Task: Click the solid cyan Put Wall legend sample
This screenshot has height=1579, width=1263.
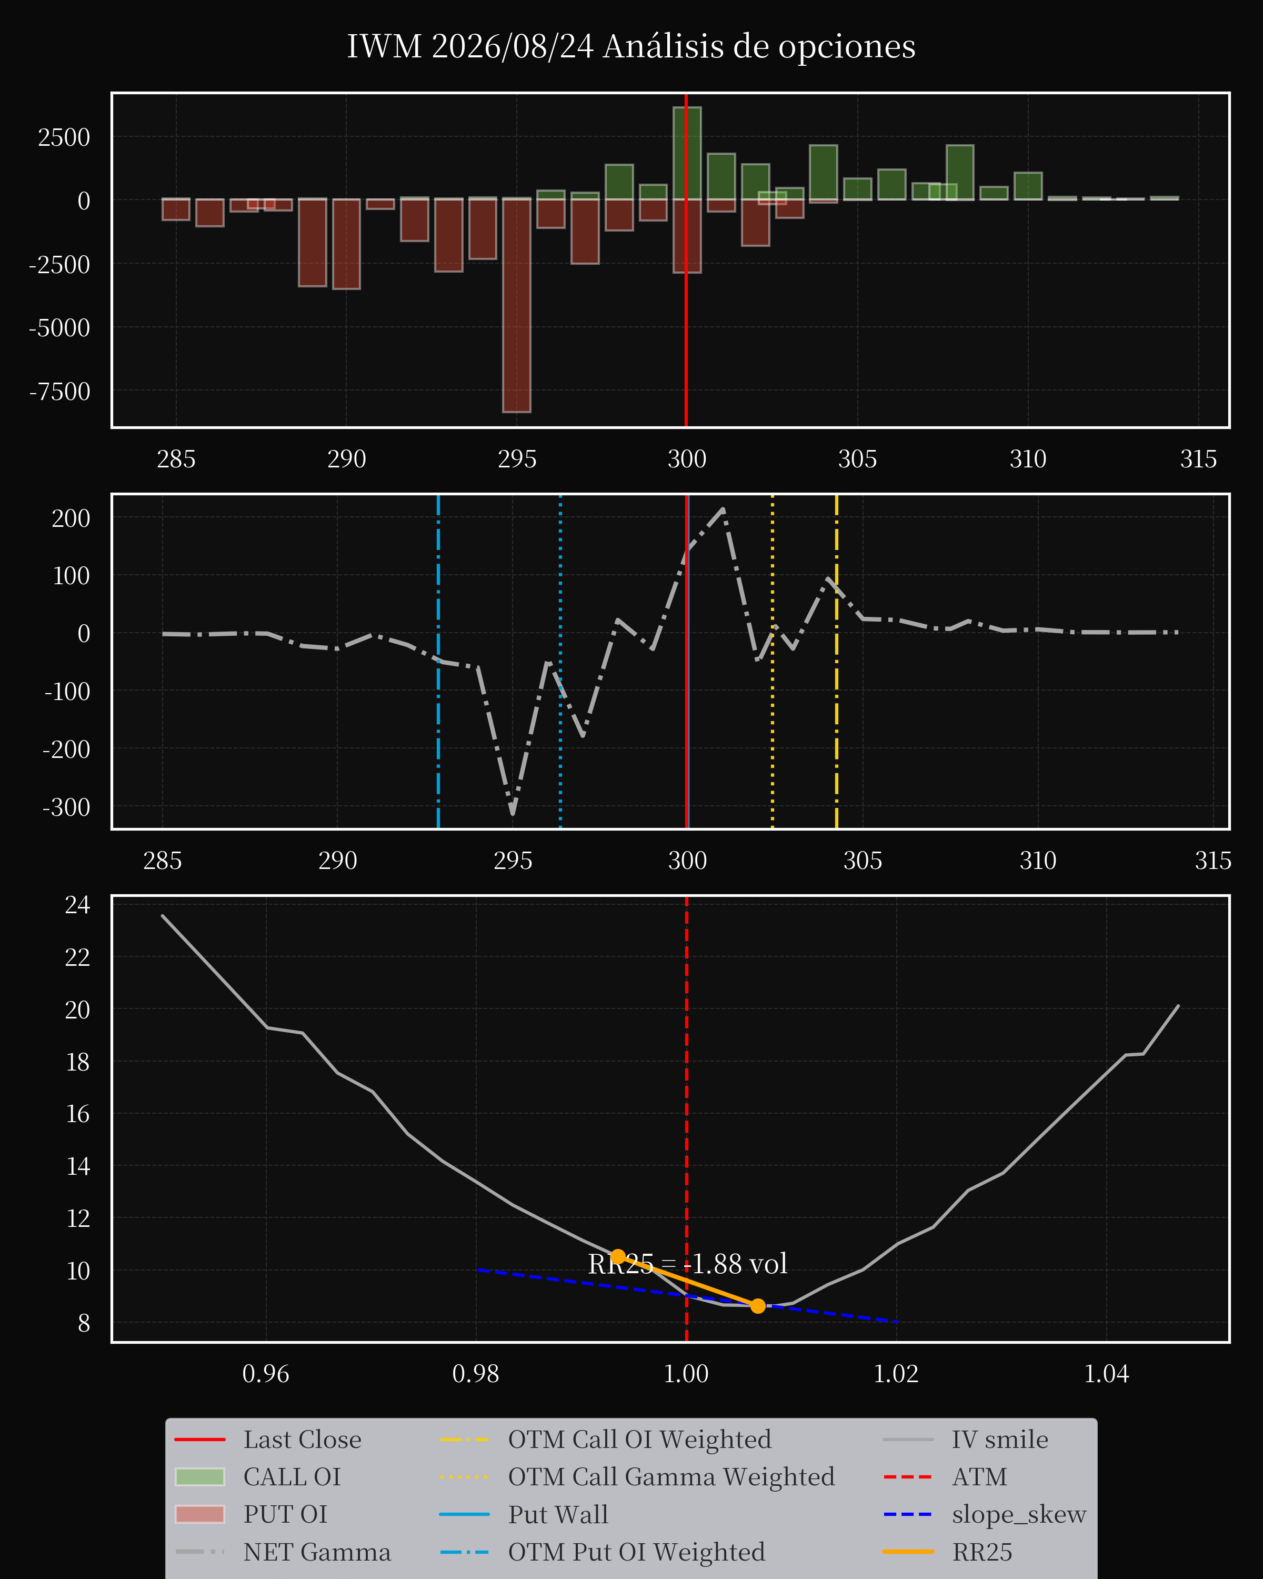Action: pyautogui.click(x=465, y=1514)
